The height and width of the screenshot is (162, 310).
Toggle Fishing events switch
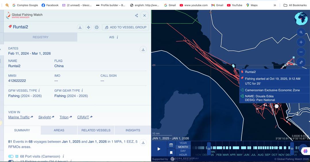[x=11, y=161]
